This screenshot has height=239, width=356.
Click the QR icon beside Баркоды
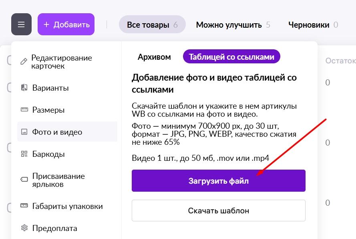(x=24, y=154)
